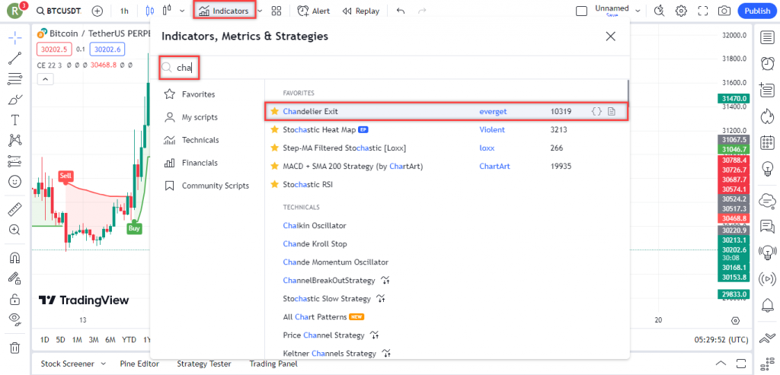Open the hotlists flame icon
The height and width of the screenshot is (375, 780).
coord(768,116)
